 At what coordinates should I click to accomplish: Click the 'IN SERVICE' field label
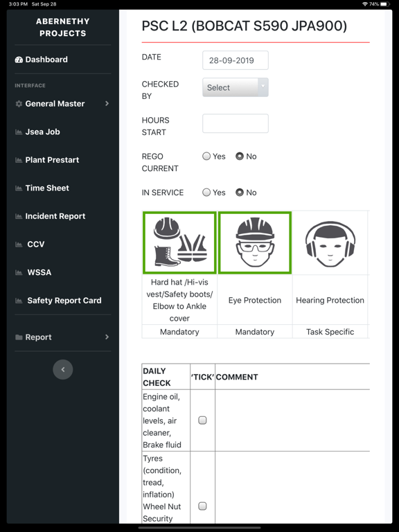tap(163, 193)
